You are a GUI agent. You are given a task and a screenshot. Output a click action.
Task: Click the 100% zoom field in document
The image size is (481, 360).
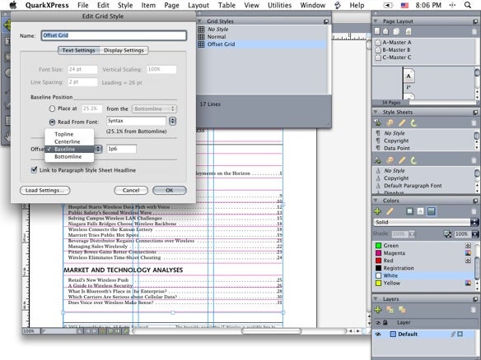[31, 331]
